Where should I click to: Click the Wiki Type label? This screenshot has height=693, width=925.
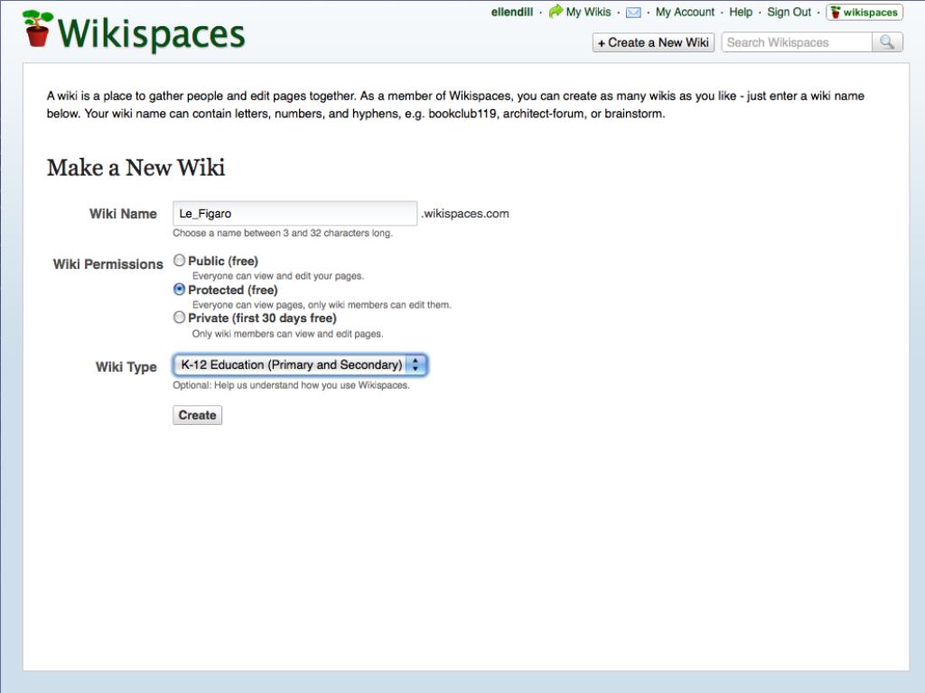tap(126, 367)
